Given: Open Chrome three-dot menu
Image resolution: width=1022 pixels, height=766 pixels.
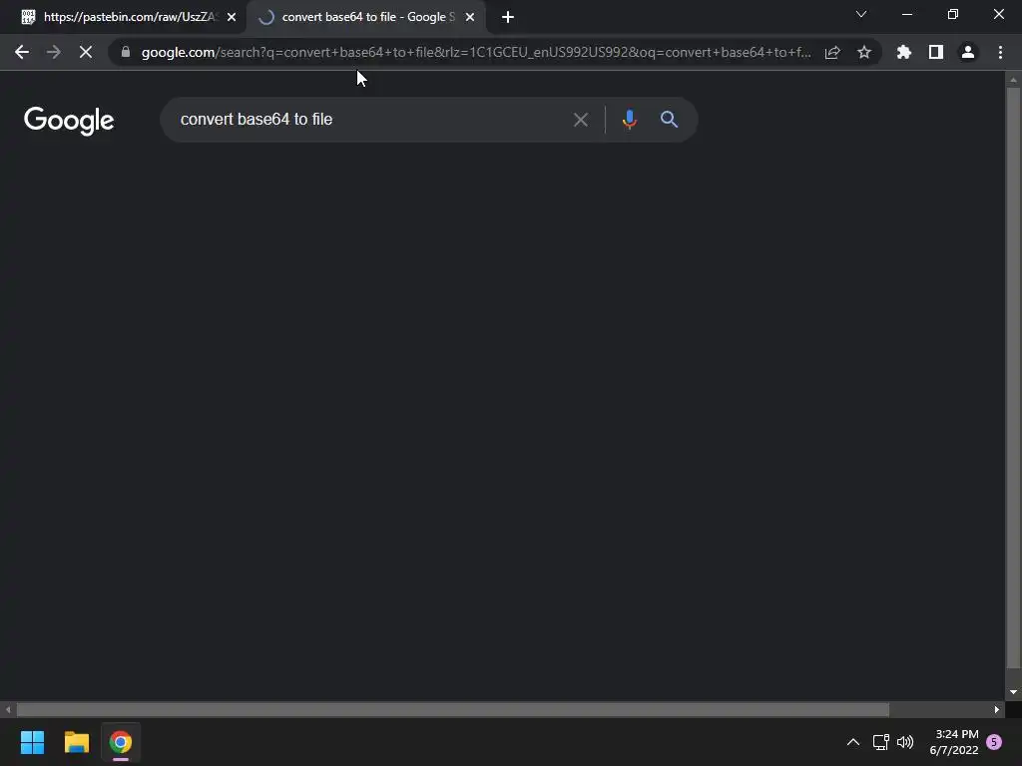Looking at the screenshot, I should pyautogui.click(x=1000, y=52).
